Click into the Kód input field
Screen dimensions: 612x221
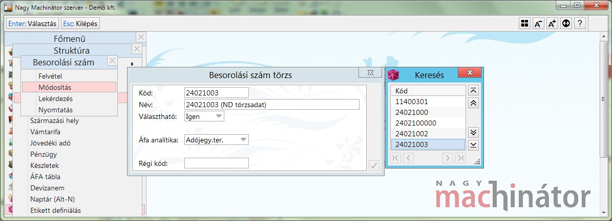[x=216, y=93]
